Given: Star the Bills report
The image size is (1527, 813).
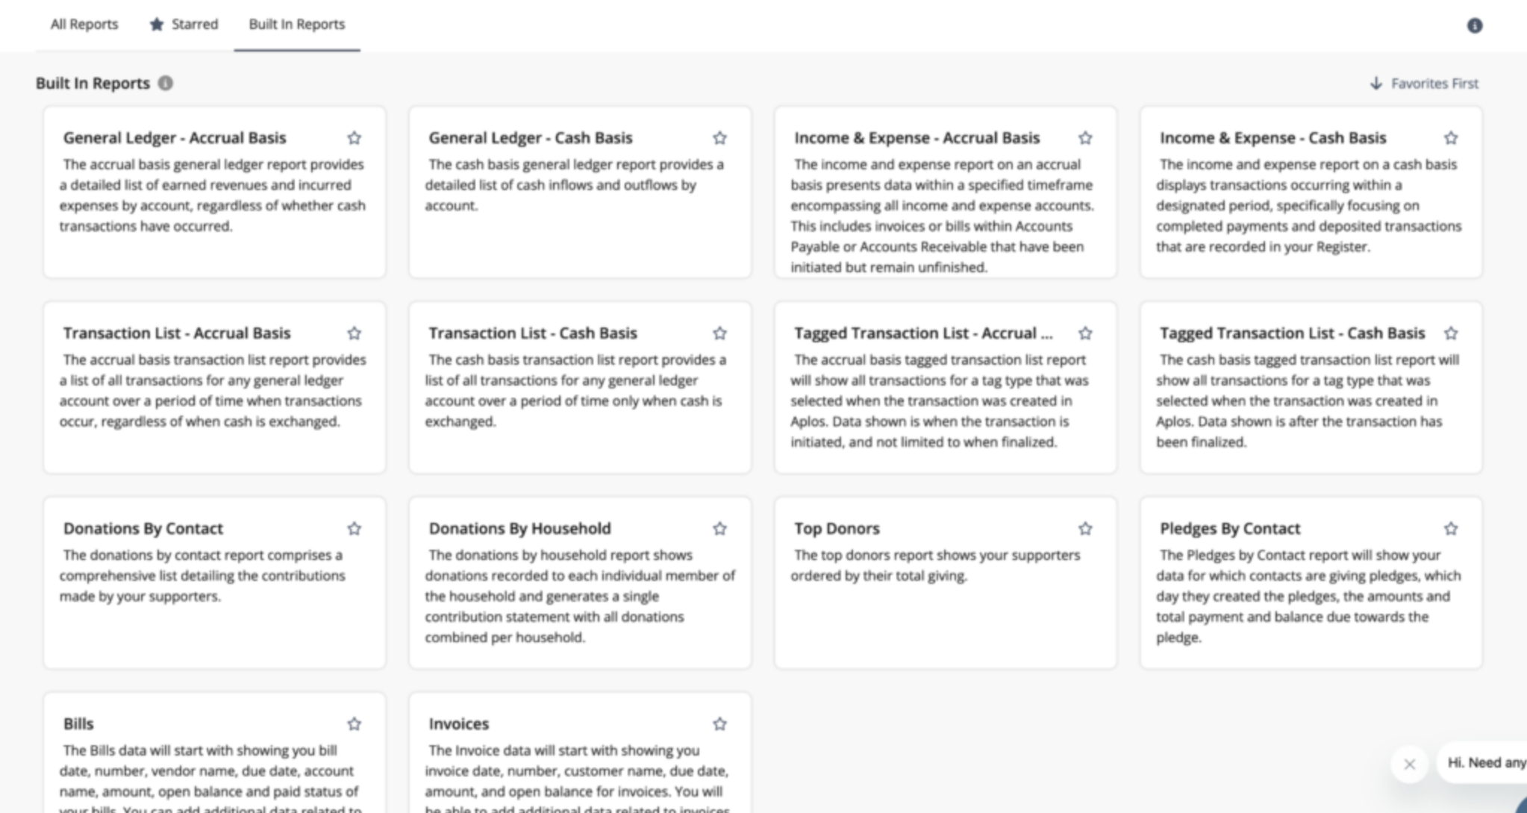Looking at the screenshot, I should coord(355,724).
